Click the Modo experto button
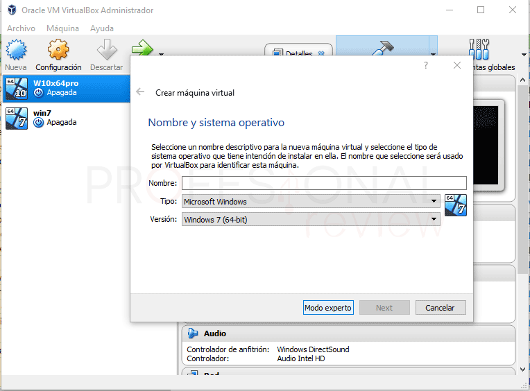530x391 pixels. coord(328,308)
